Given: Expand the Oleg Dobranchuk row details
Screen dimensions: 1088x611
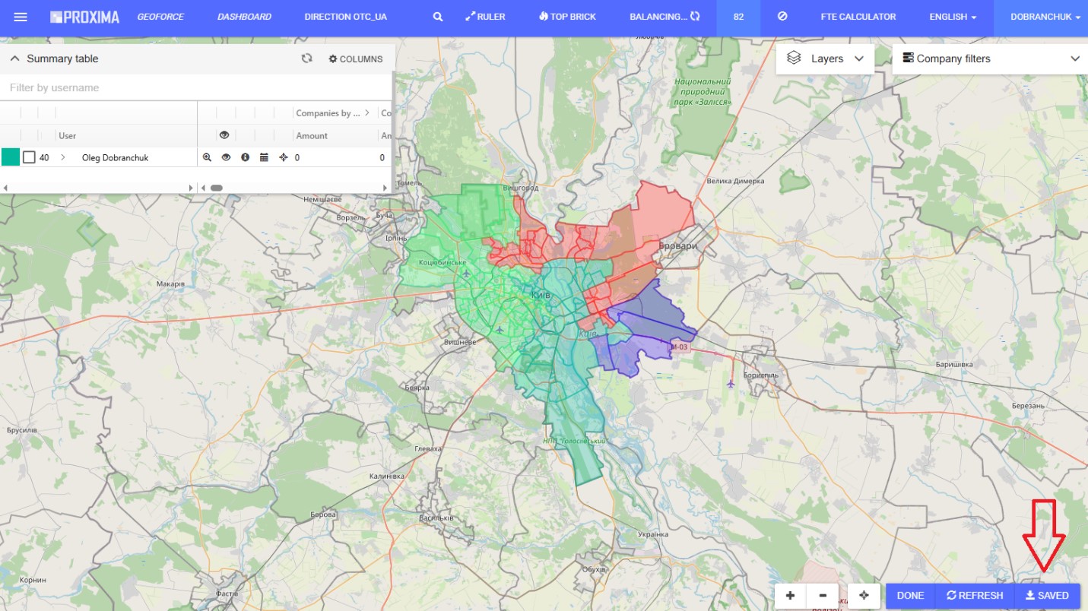Looking at the screenshot, I should point(64,157).
